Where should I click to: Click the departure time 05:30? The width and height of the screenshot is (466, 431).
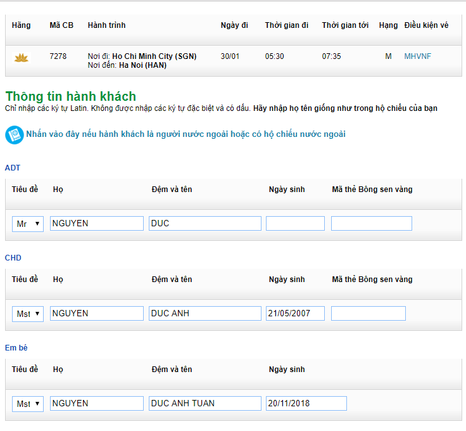(274, 56)
